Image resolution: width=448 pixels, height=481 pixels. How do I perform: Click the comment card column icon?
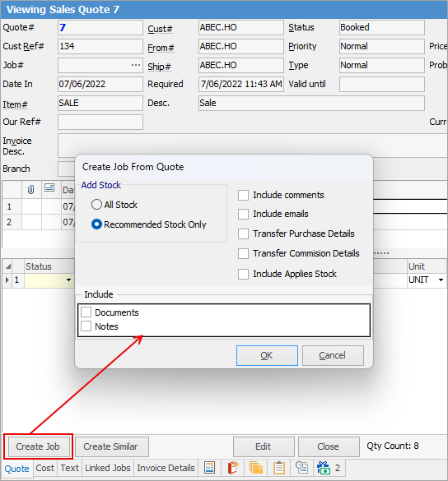49,187
